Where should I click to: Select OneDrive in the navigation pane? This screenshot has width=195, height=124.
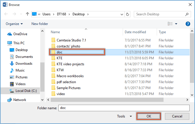20,34
